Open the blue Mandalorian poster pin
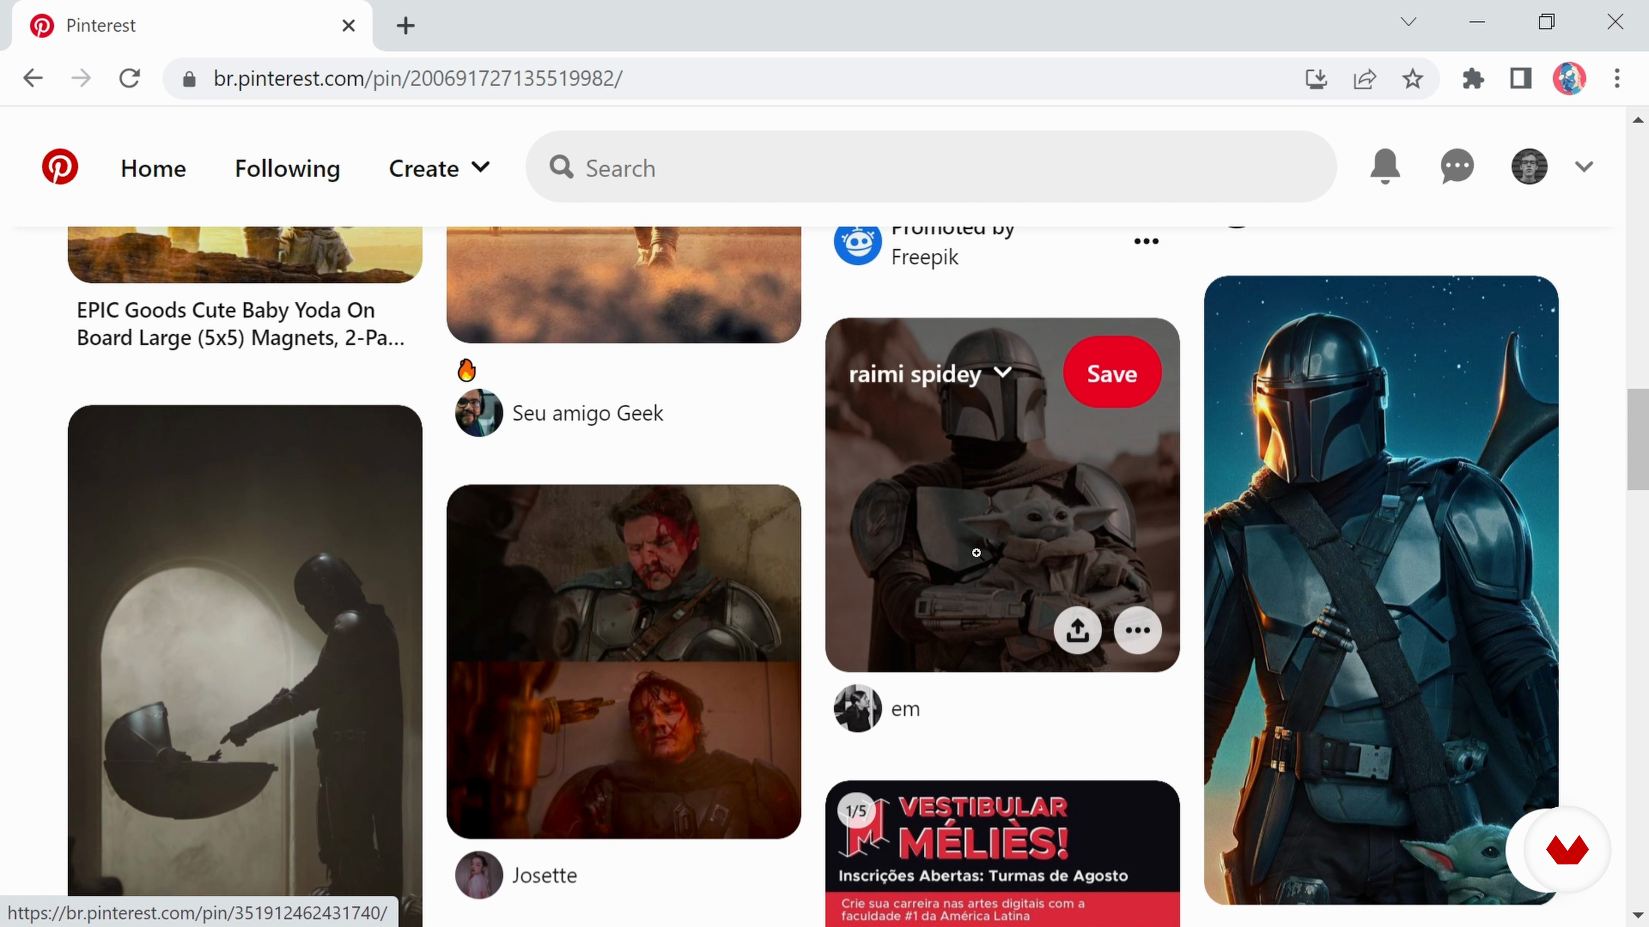Viewport: 1649px width, 927px height. coord(1381,590)
